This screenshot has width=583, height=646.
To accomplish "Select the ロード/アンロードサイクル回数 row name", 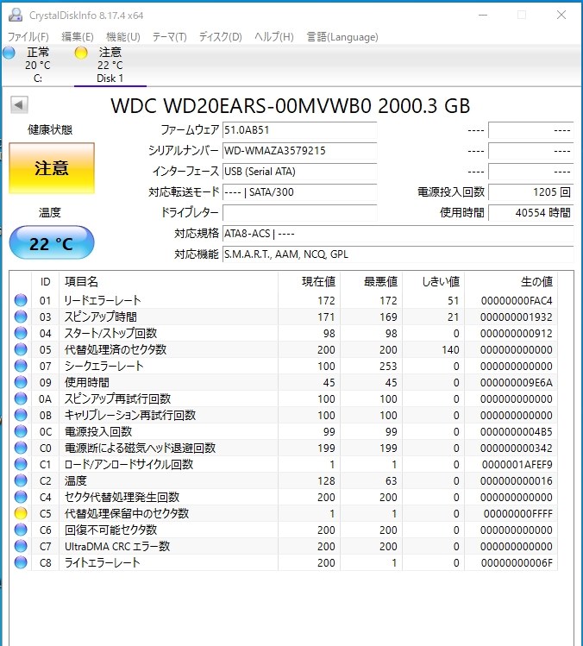I will (x=129, y=464).
